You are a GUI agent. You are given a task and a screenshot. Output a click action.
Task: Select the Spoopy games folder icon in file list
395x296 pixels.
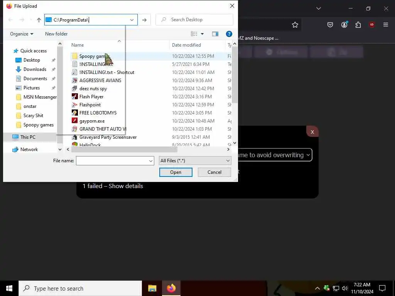tap(74, 56)
